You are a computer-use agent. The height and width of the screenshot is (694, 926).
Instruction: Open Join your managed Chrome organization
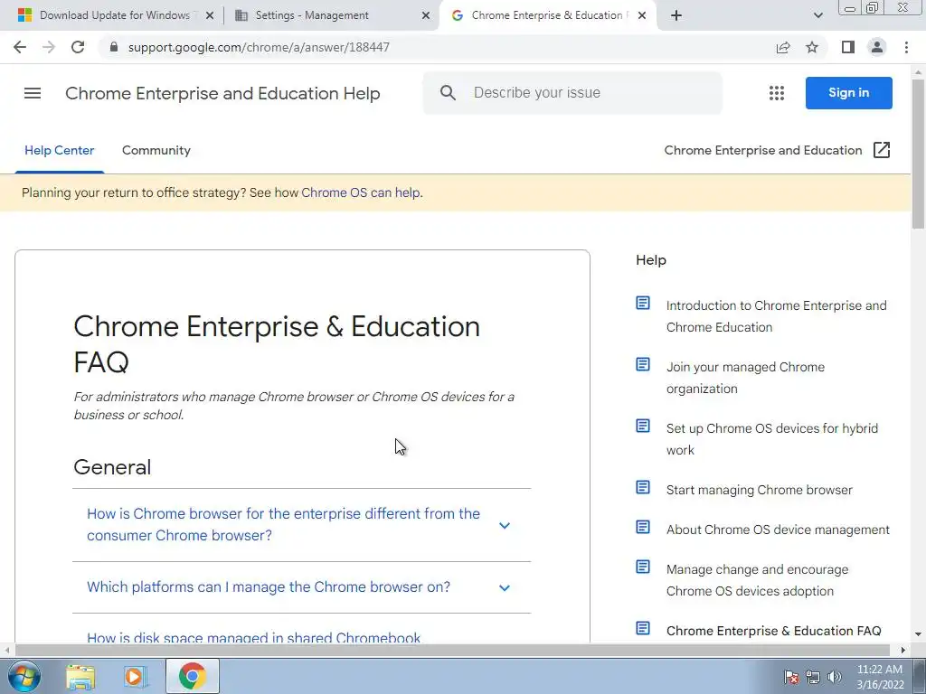pyautogui.click(x=745, y=378)
